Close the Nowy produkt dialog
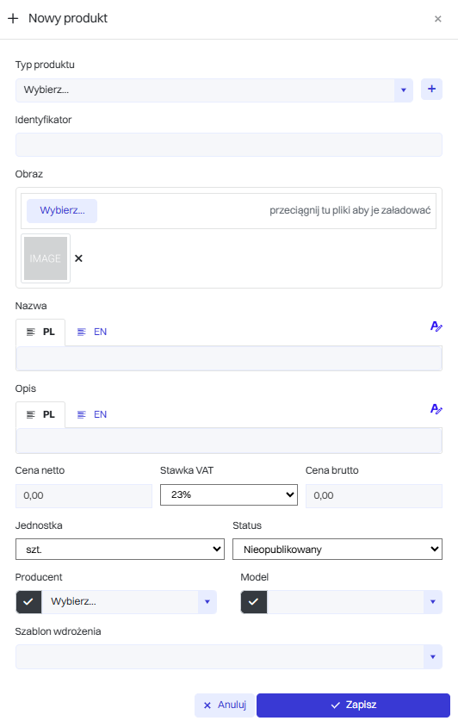The width and height of the screenshot is (458, 727). pos(437,19)
